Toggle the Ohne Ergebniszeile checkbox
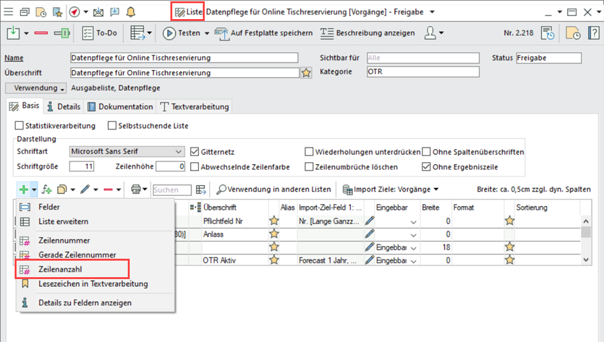 427,167
